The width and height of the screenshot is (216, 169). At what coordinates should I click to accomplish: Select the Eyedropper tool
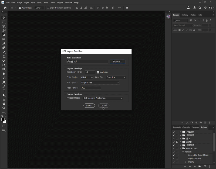pyautogui.click(x=4, y=43)
